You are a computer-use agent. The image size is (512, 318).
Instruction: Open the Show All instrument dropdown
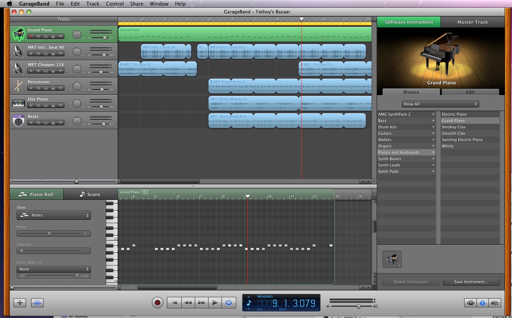point(440,104)
